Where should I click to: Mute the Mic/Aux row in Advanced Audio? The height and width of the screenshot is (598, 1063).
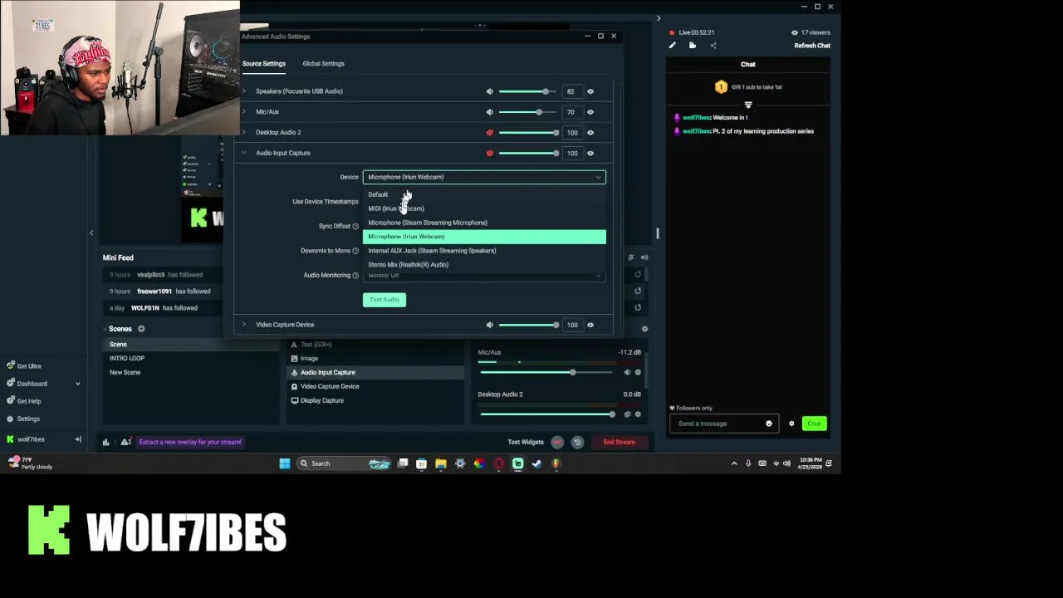(x=489, y=112)
